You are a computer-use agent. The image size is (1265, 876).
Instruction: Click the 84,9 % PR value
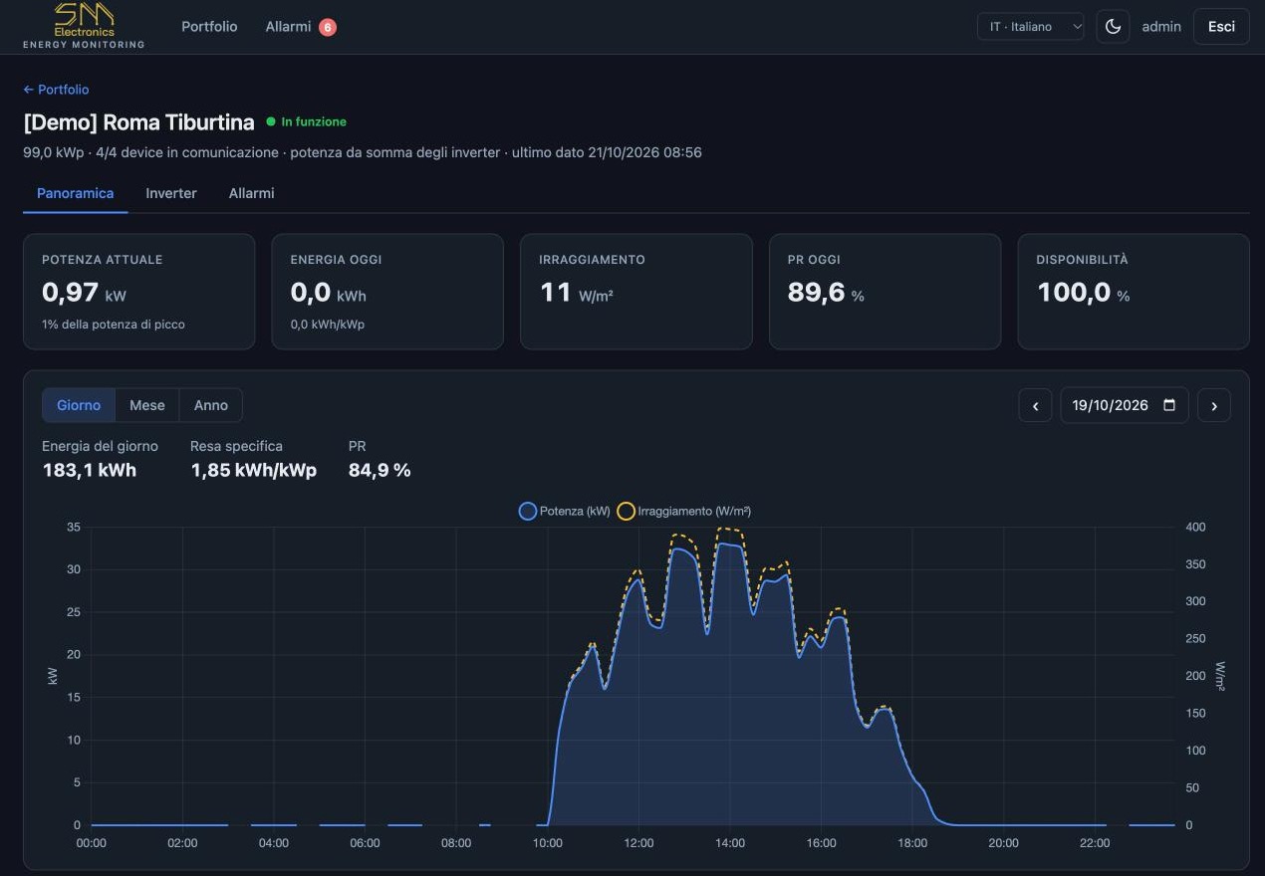pos(379,470)
